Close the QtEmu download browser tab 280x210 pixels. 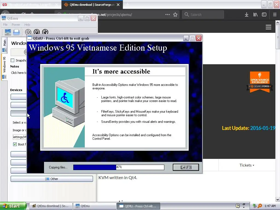click(x=118, y=5)
